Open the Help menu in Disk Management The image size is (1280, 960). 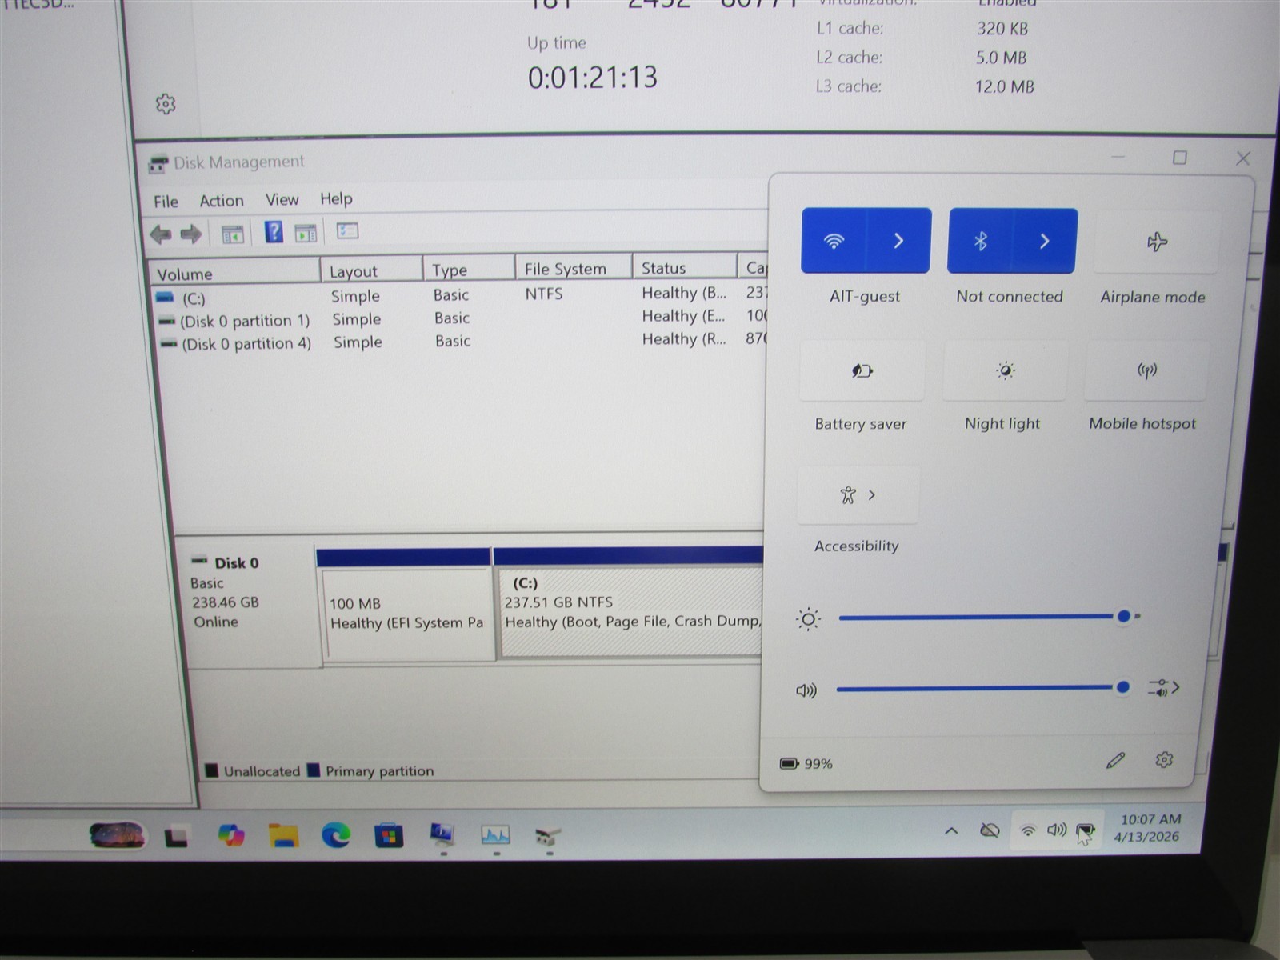(x=336, y=198)
